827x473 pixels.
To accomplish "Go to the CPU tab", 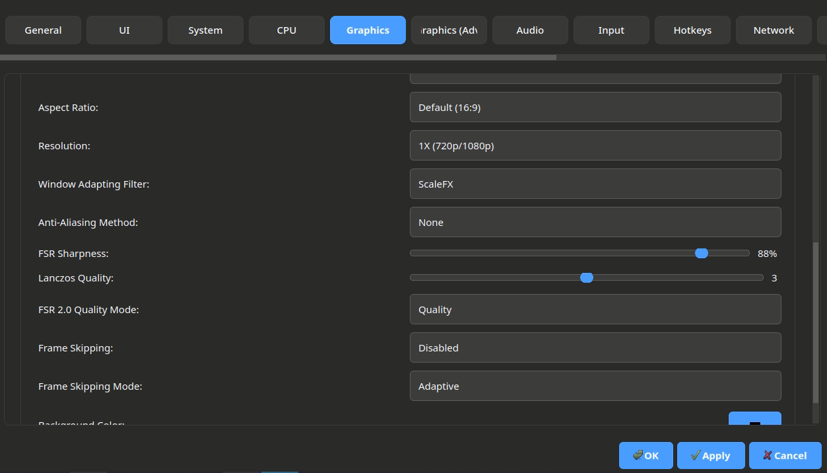I will (286, 30).
